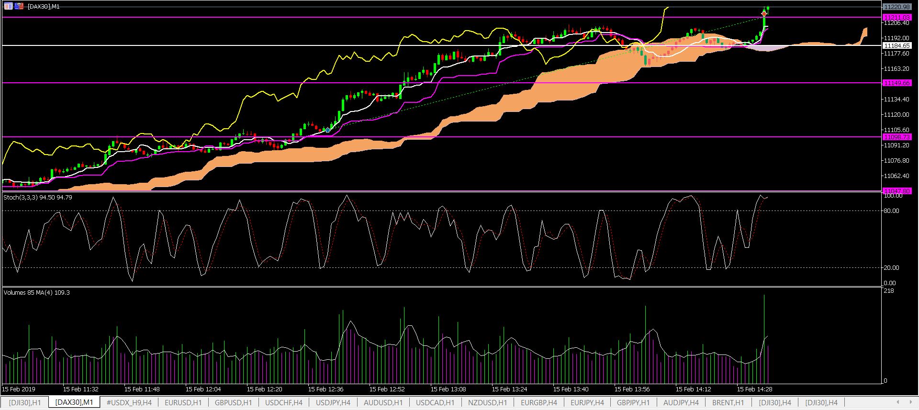Select the magenta level label 11047.80
The height and width of the screenshot is (410, 919).
click(x=897, y=190)
